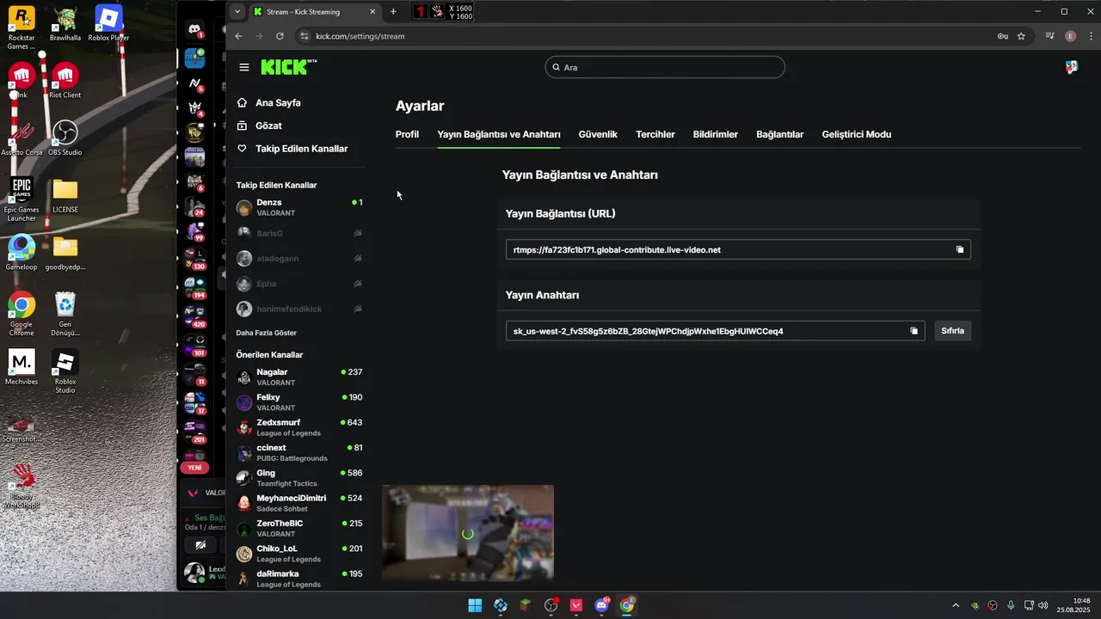This screenshot has width=1101, height=619.
Task: Click the Yayın Anahtarı key field
Action: [x=715, y=331]
